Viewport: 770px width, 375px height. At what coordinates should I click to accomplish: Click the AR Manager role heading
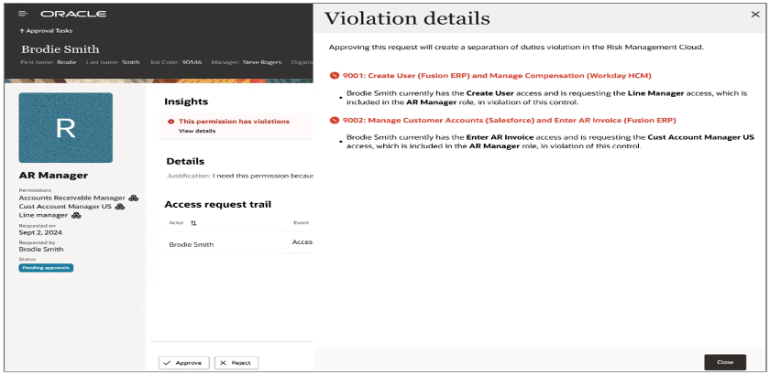click(53, 175)
